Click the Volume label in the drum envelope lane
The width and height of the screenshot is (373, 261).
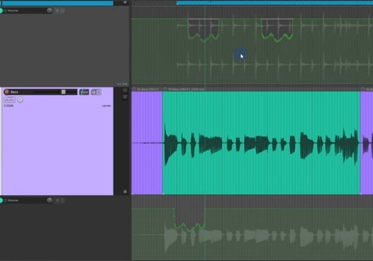tap(13, 11)
